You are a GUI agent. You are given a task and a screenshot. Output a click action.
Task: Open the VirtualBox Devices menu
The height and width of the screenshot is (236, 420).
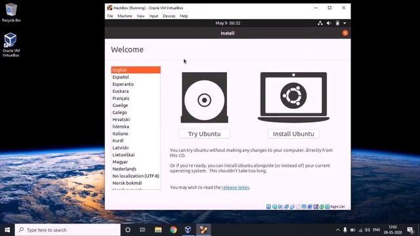coord(169,16)
